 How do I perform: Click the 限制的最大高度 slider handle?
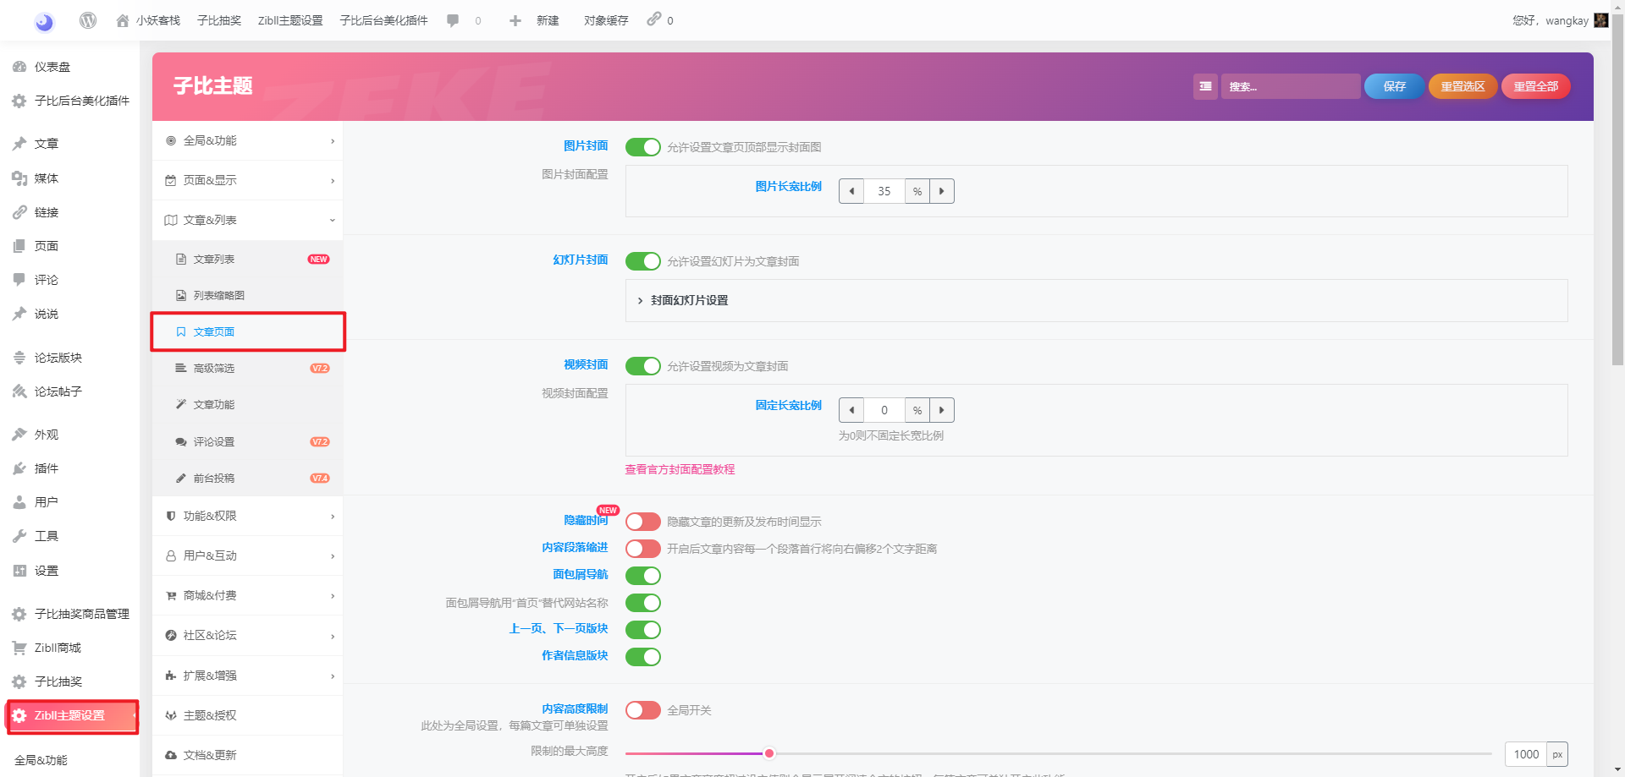768,753
